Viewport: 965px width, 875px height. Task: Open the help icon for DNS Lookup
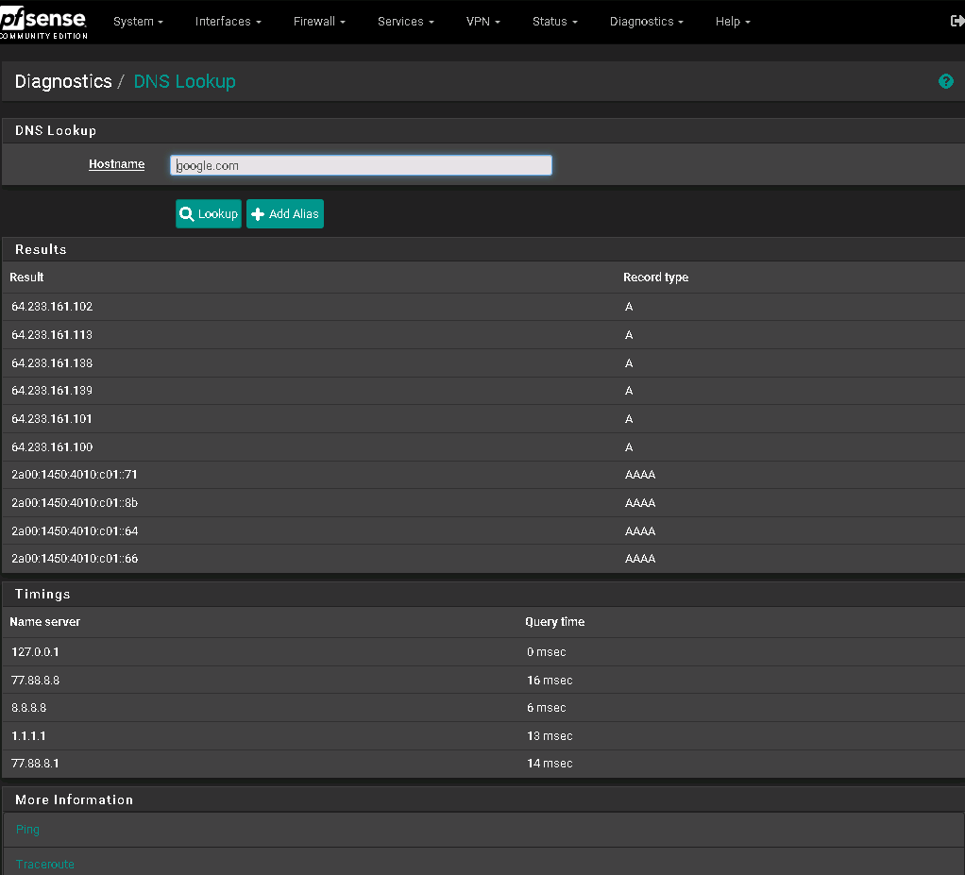click(945, 81)
